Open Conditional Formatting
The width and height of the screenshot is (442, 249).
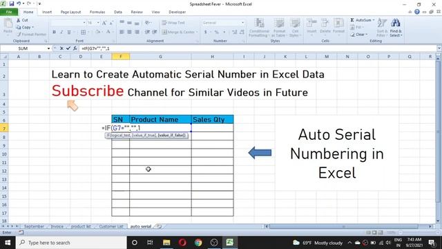(259, 28)
